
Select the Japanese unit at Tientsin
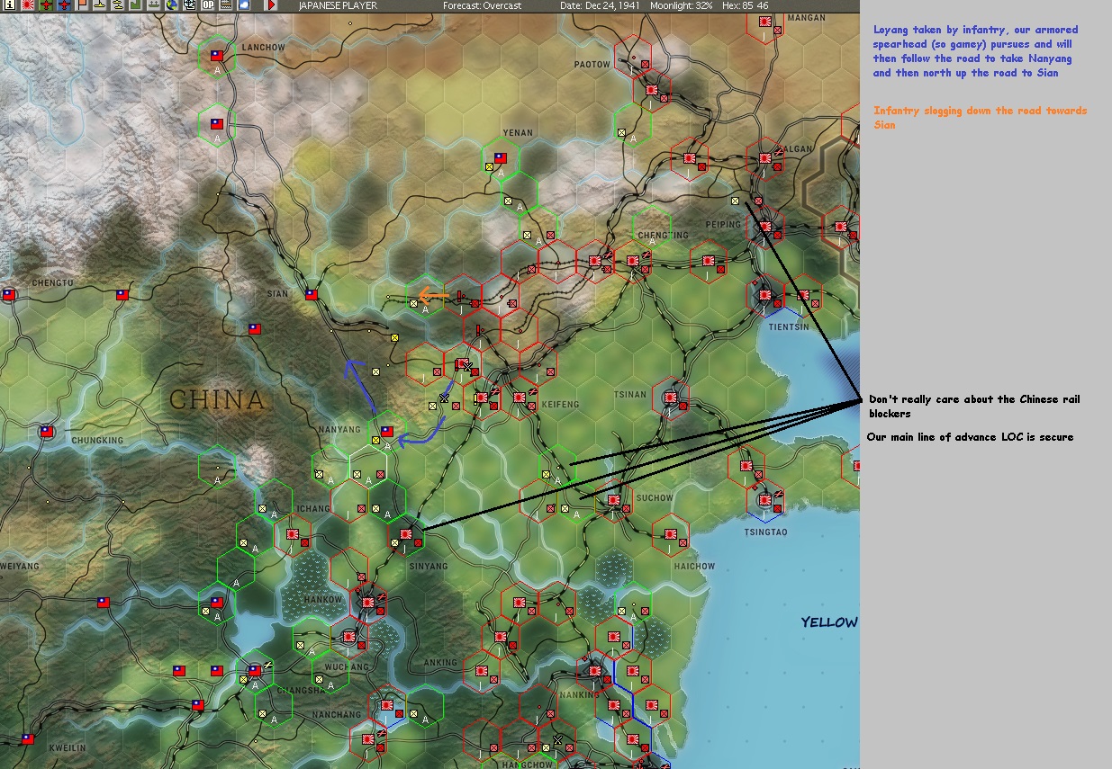(764, 294)
